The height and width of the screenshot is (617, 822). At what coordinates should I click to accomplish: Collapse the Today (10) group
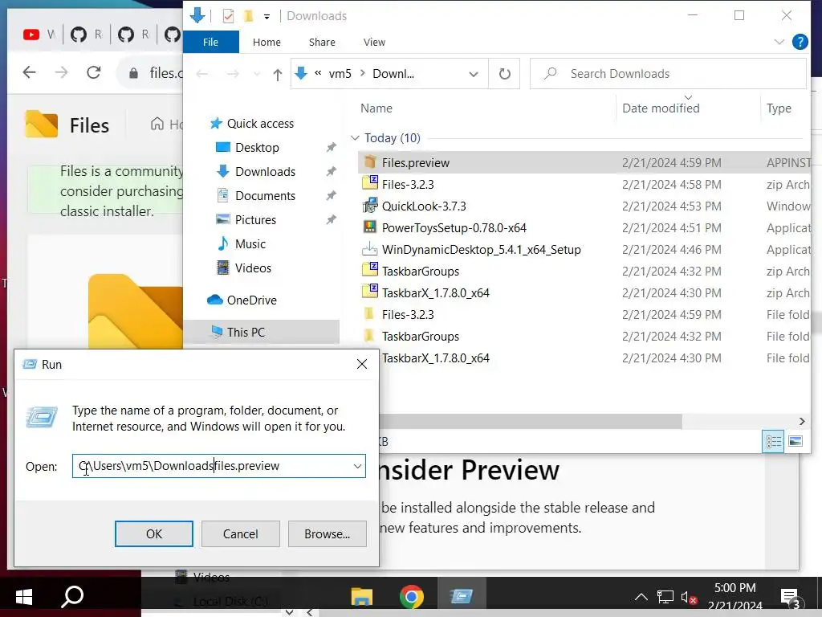355,138
